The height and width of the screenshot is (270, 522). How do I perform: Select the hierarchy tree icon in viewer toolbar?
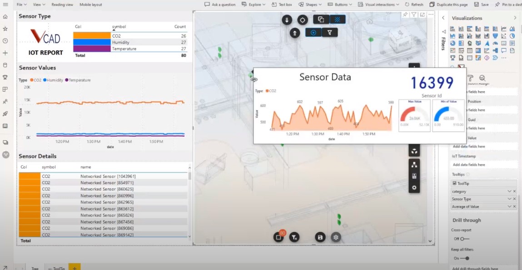[x=414, y=164]
